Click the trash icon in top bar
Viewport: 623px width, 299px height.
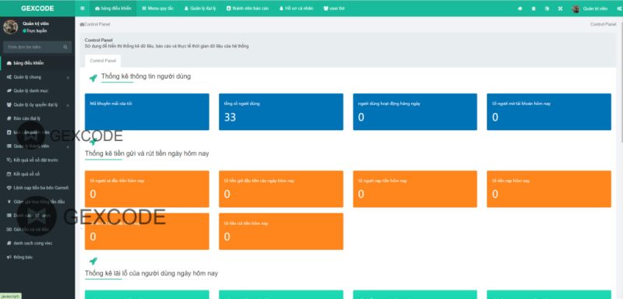click(x=533, y=9)
